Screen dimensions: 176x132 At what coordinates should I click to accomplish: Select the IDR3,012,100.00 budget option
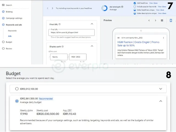17,89
